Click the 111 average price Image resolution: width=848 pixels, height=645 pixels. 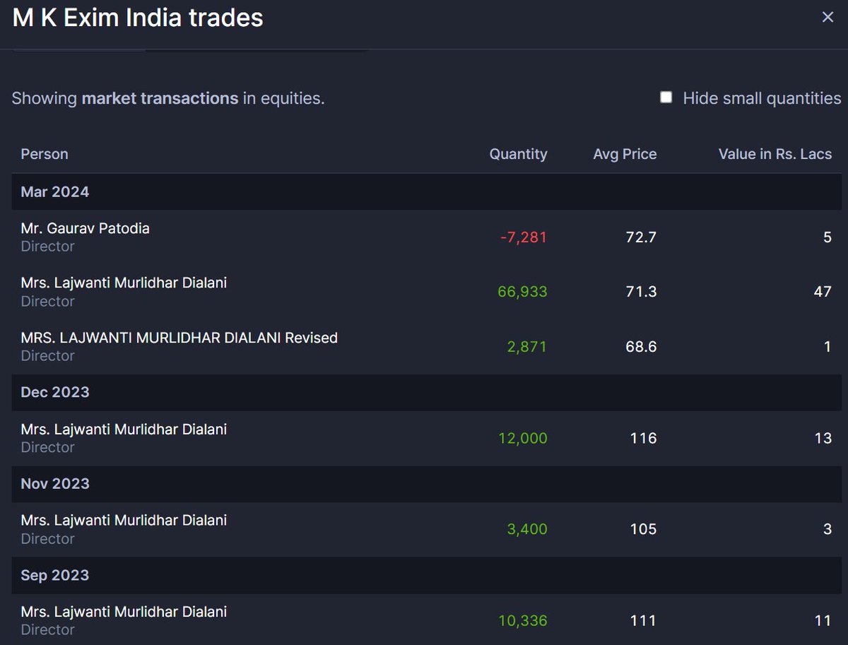[644, 621]
